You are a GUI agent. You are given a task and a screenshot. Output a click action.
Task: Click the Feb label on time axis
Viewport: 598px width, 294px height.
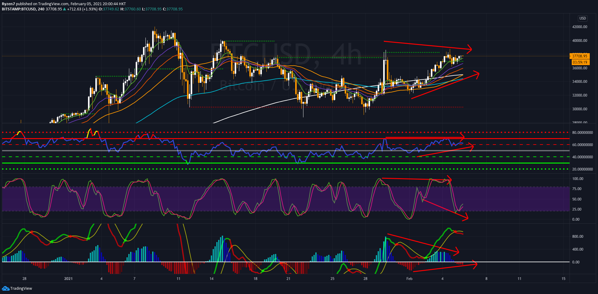click(409, 279)
